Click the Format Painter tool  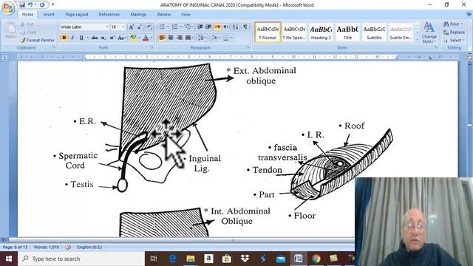[38, 40]
